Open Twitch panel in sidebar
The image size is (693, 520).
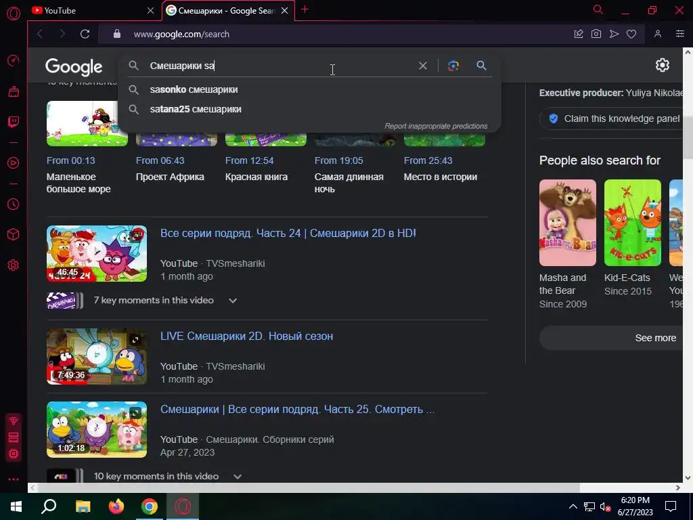coord(14,122)
